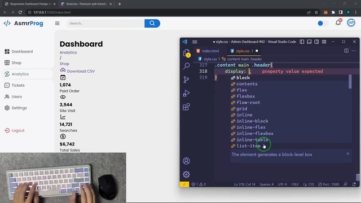Open new browser tab
The image size is (361, 203).
pyautogui.click(x=120, y=4)
